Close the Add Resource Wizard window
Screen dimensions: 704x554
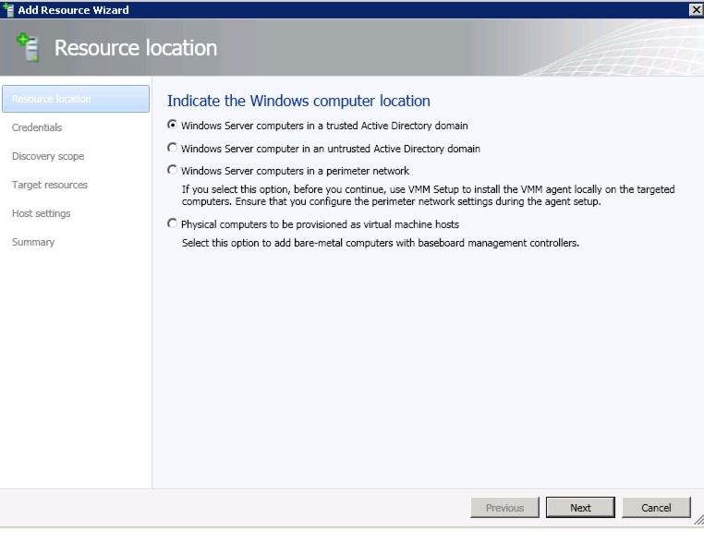697,9
